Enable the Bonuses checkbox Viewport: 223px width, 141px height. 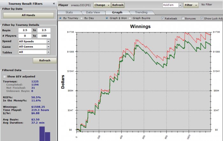click(183, 18)
